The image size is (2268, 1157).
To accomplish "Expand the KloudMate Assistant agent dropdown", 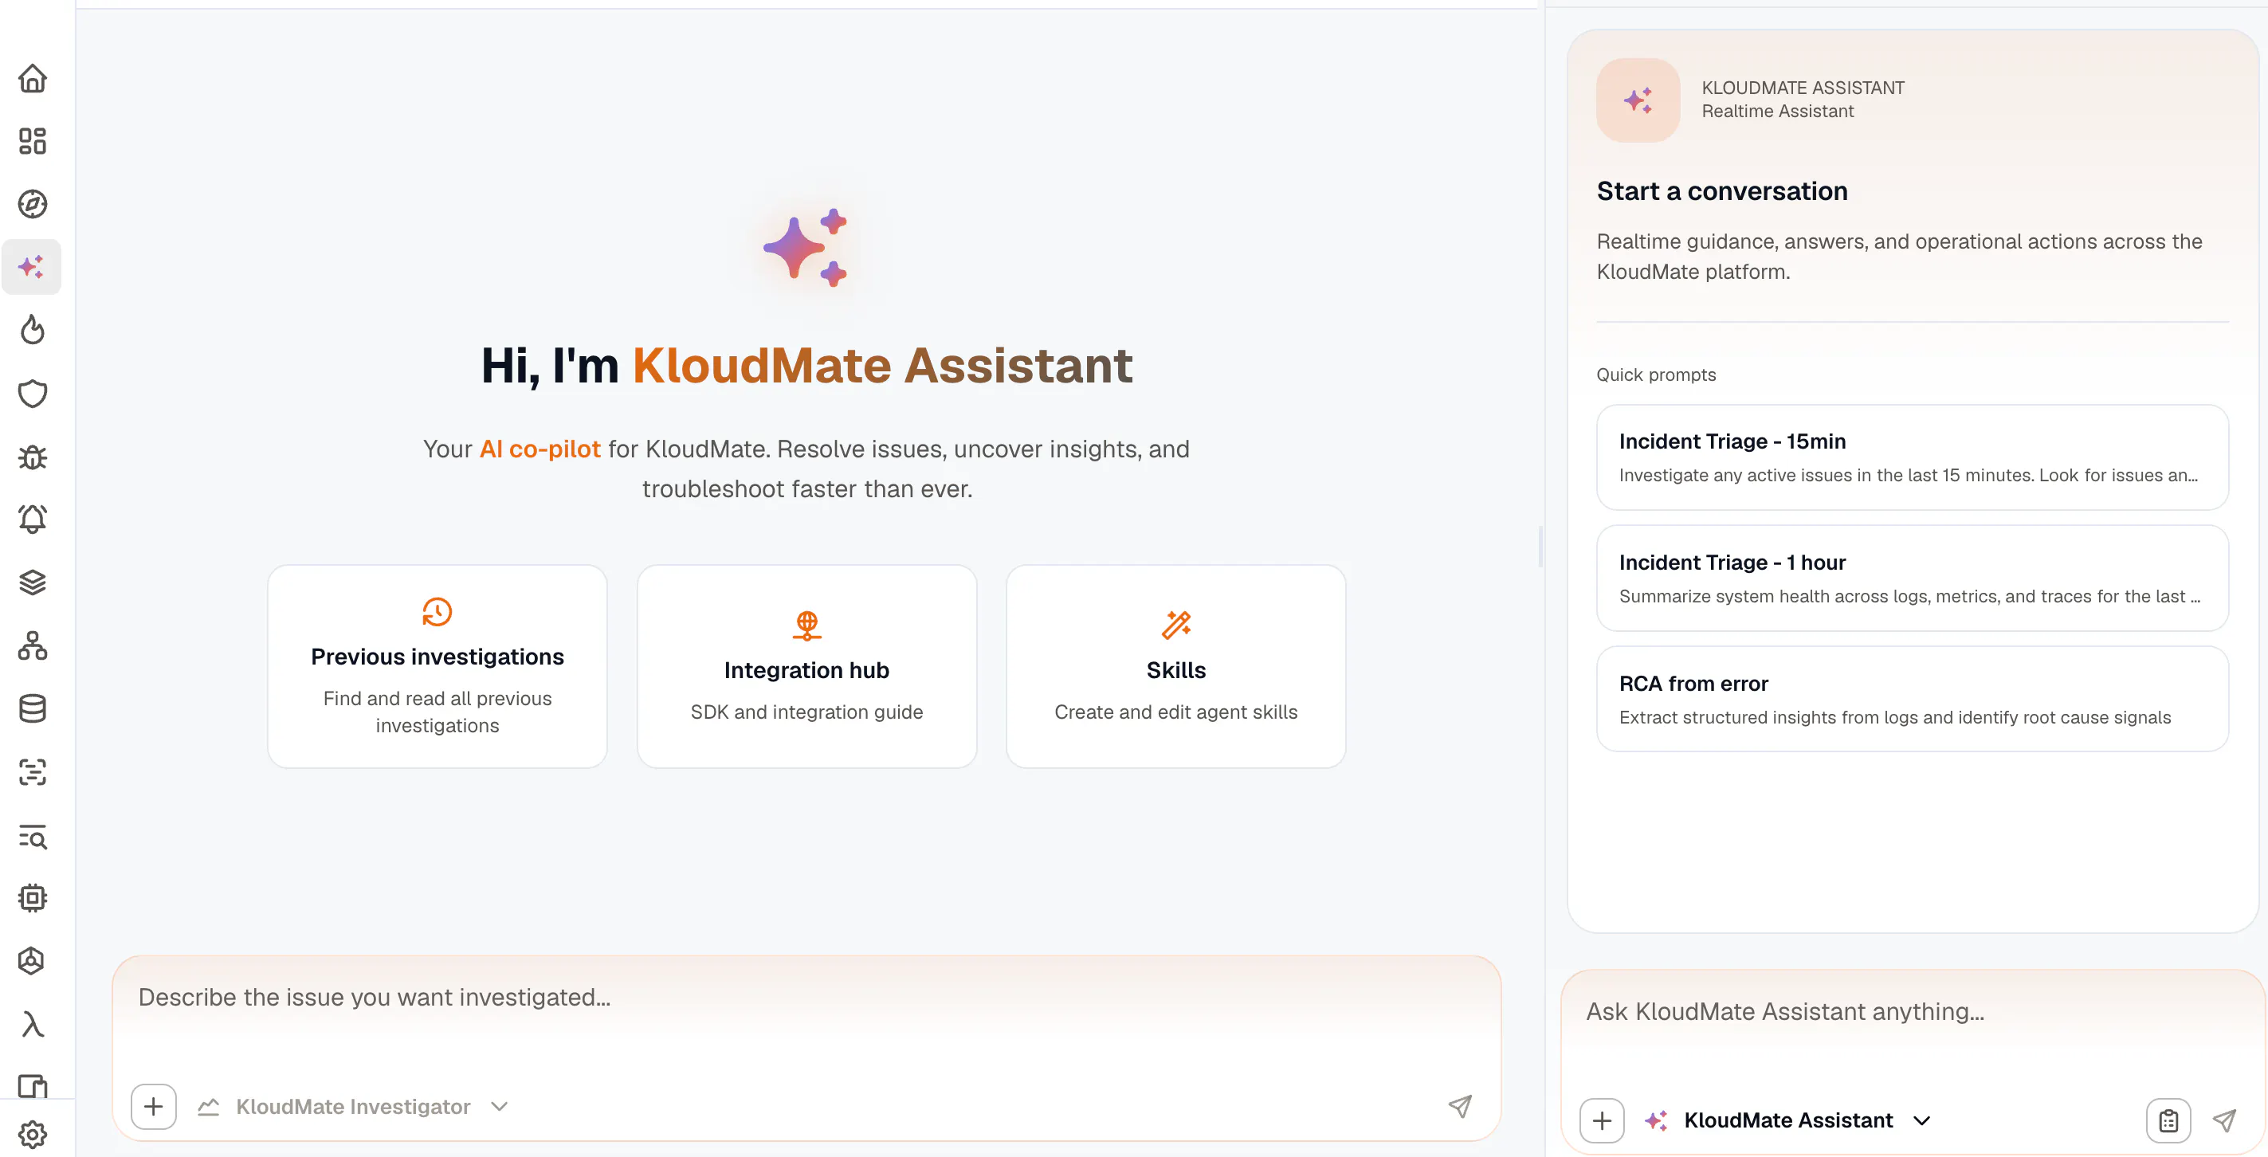I will 1788,1120.
